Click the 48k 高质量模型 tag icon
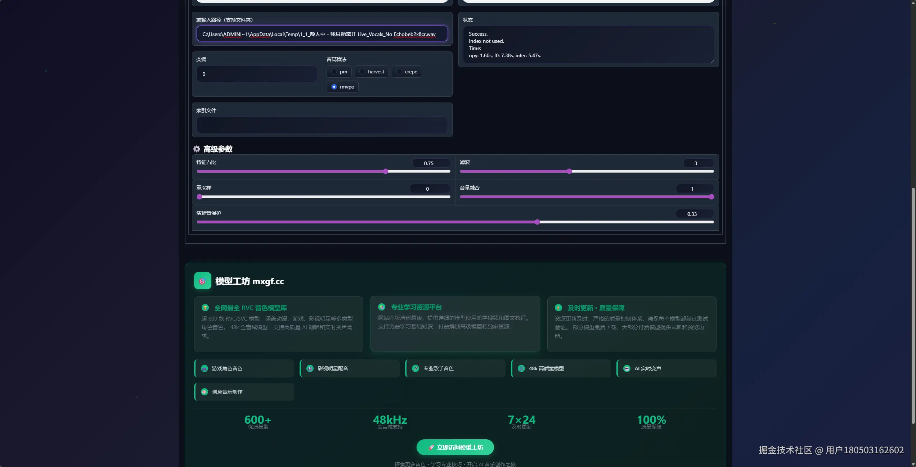The image size is (916, 467). pos(521,368)
